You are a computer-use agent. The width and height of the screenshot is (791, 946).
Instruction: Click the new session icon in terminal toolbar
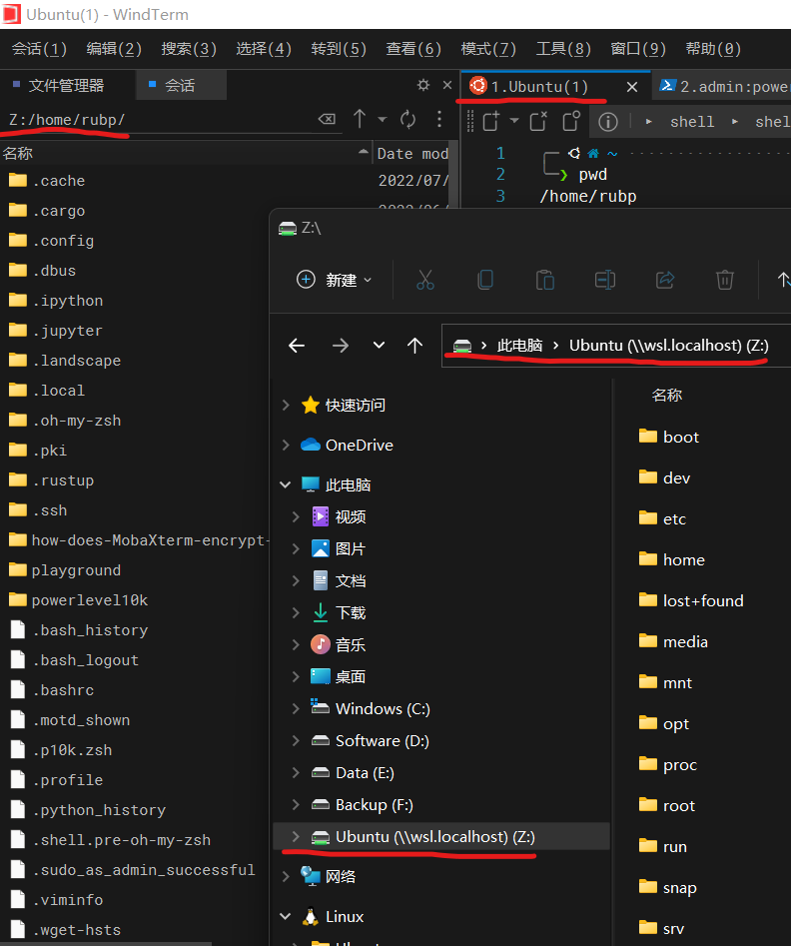coord(491,121)
